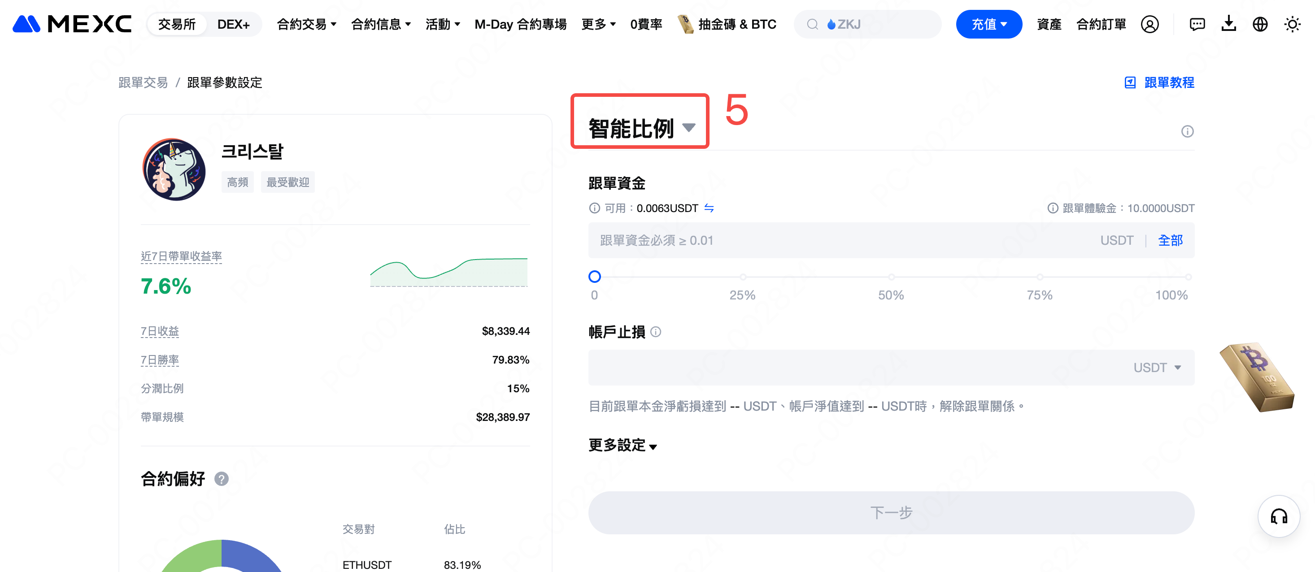Click the transfer arrows icon beside 0.0063USDT
1315x572 pixels.
(709, 208)
